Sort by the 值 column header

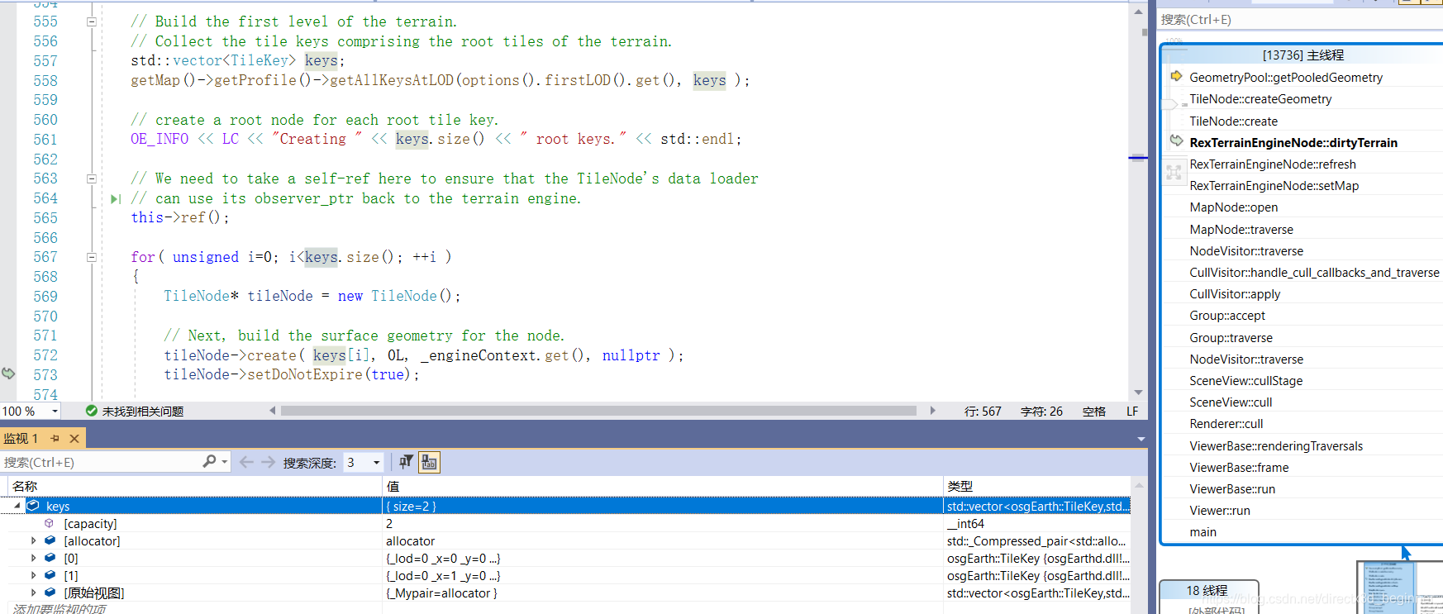663,486
